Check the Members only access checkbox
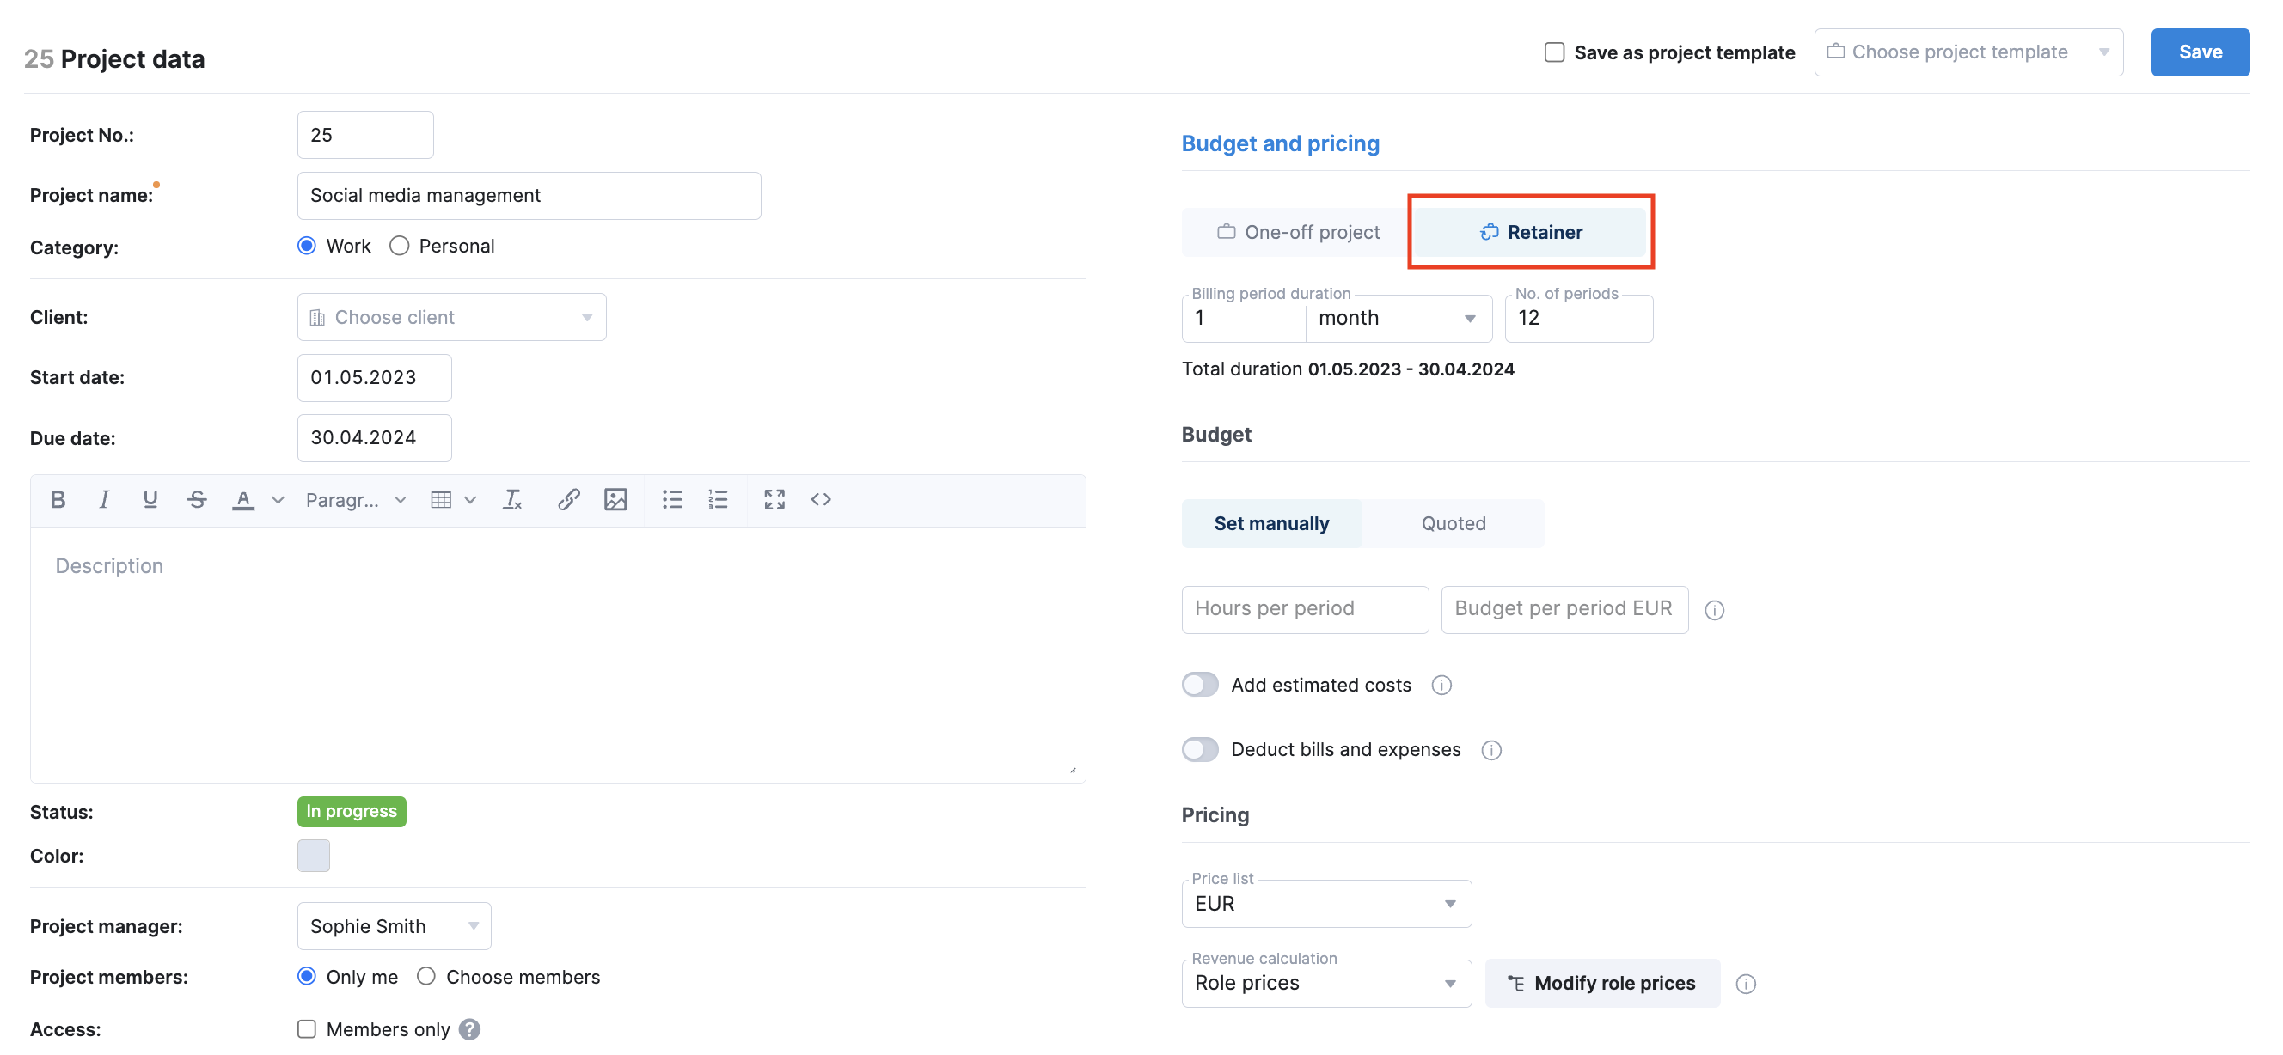The image size is (2283, 1055). [x=306, y=1029]
